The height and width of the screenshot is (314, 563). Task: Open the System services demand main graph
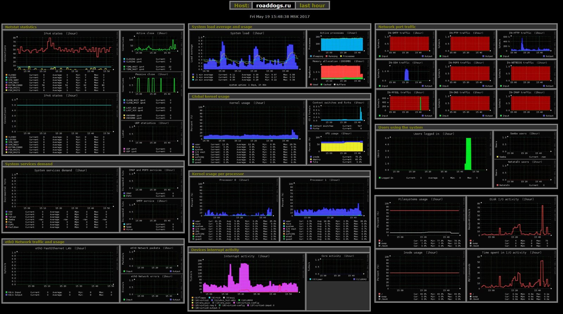[61, 199]
